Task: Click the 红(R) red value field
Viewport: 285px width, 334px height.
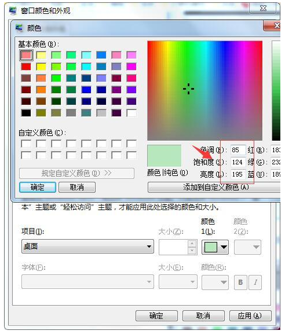Action: click(276, 150)
